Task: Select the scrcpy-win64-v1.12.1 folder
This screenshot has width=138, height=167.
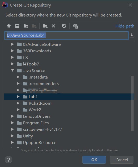Action: [40, 130]
